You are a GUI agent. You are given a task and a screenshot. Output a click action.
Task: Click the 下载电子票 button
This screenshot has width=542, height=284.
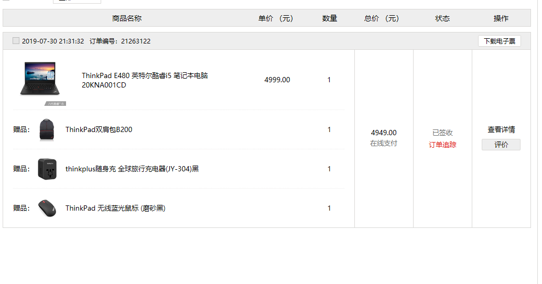click(x=500, y=41)
